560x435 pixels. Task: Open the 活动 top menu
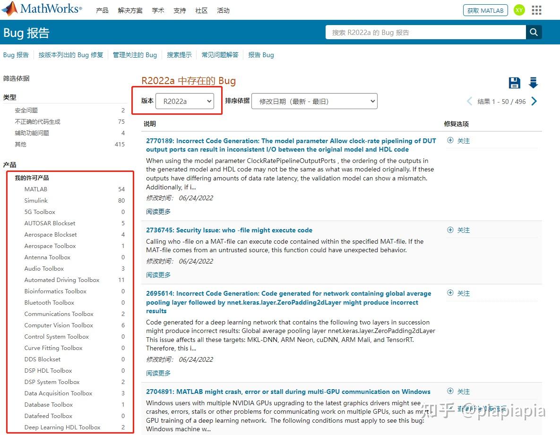coord(223,10)
